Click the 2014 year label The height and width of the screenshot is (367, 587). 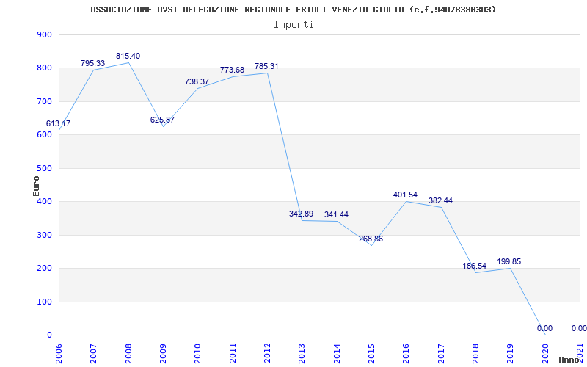(337, 352)
